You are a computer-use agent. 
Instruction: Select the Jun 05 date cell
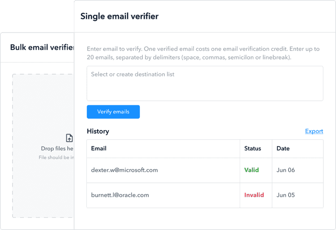tap(286, 195)
